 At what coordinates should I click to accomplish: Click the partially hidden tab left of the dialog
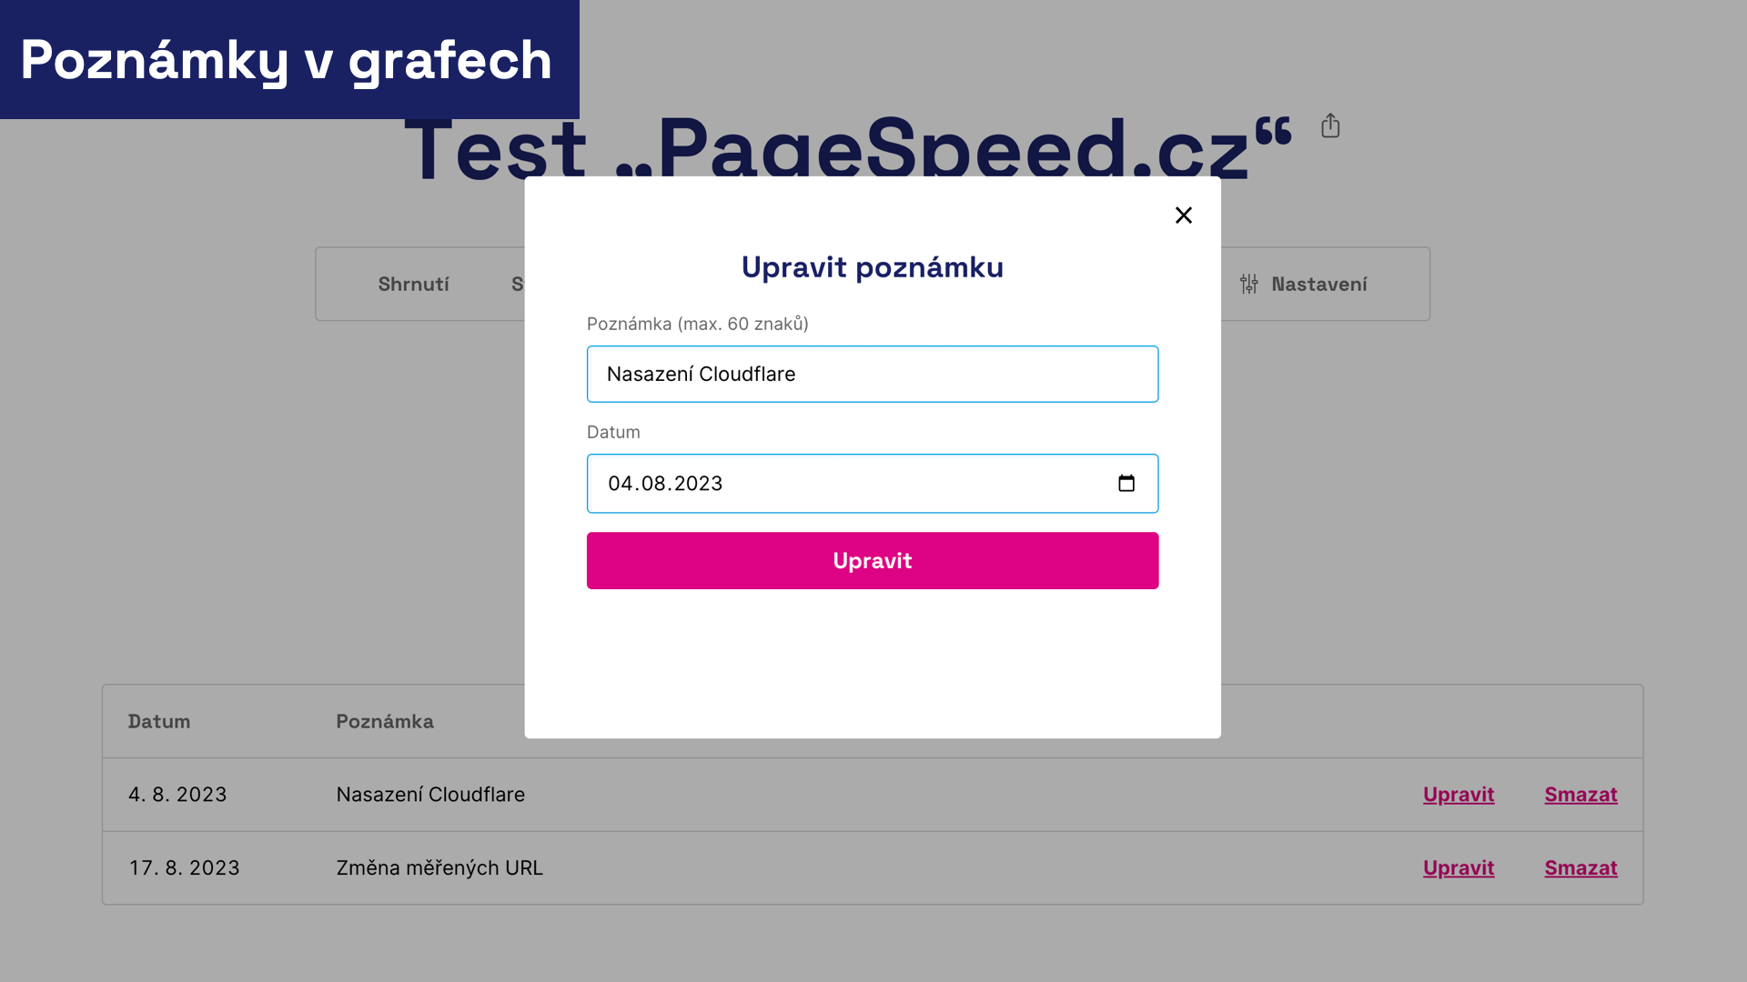tap(521, 284)
